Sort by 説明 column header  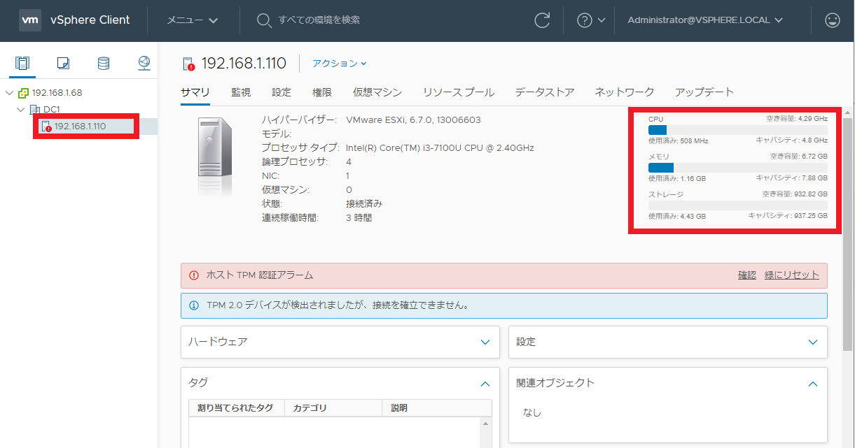[x=437, y=408]
